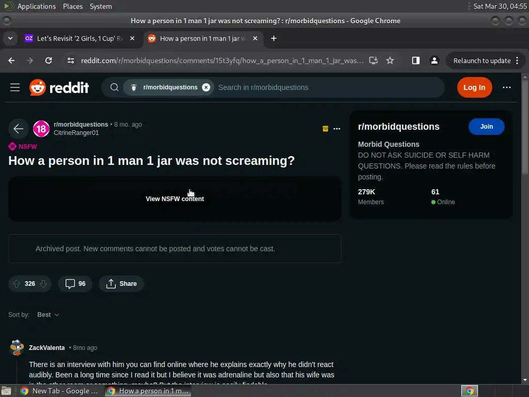This screenshot has width=529, height=397.
Task: Click the Share button
Action: coord(121,284)
